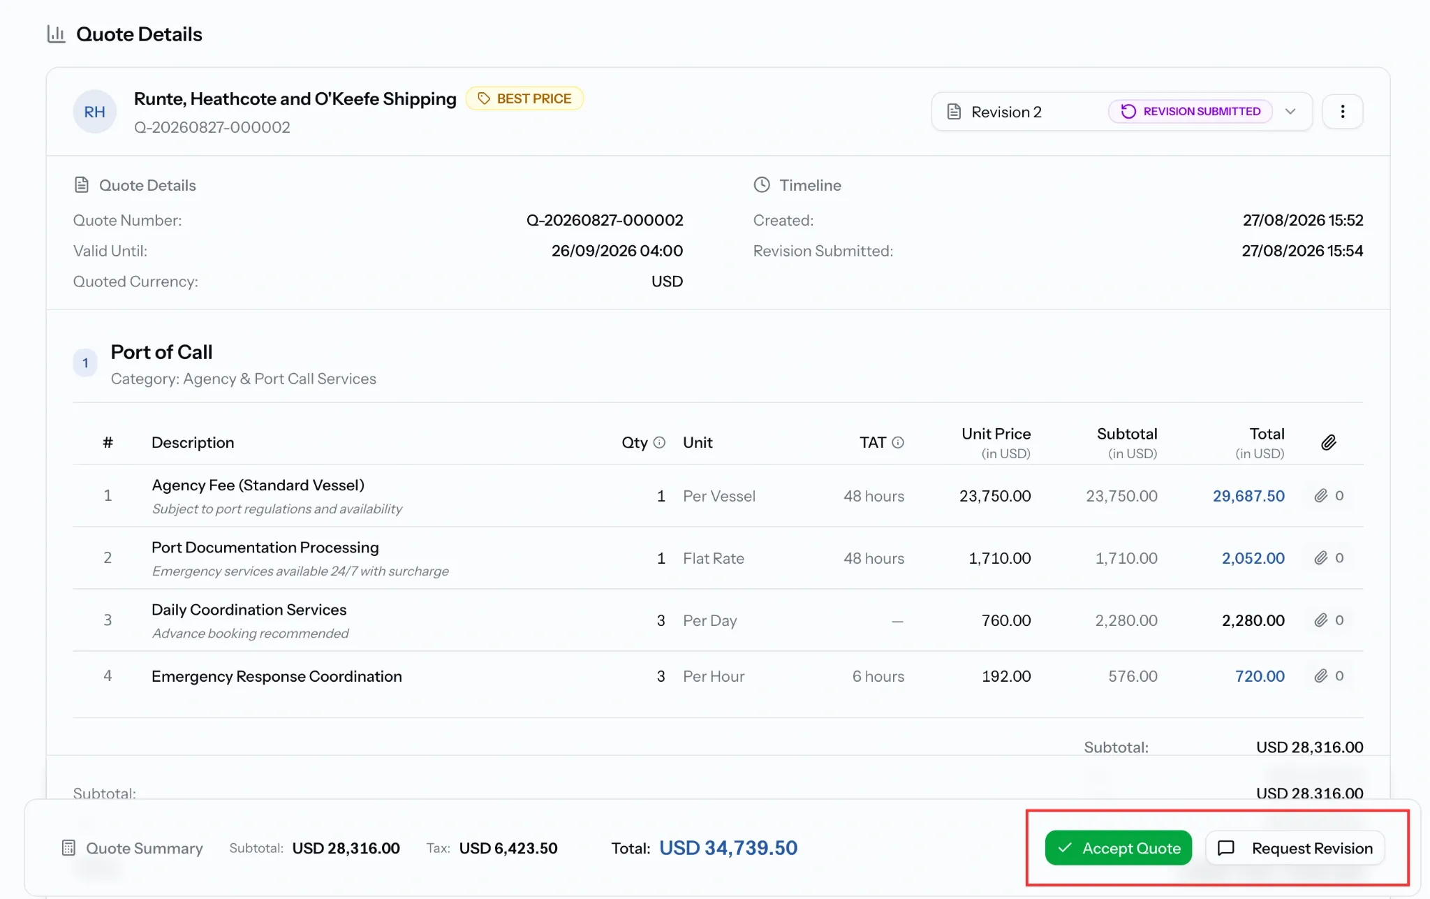The image size is (1430, 899).
Task: Click the Revision Submitted status badge
Action: [1191, 112]
